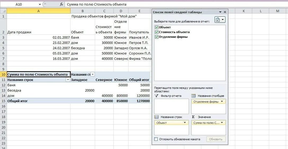Select row 20 header

click(3, 127)
